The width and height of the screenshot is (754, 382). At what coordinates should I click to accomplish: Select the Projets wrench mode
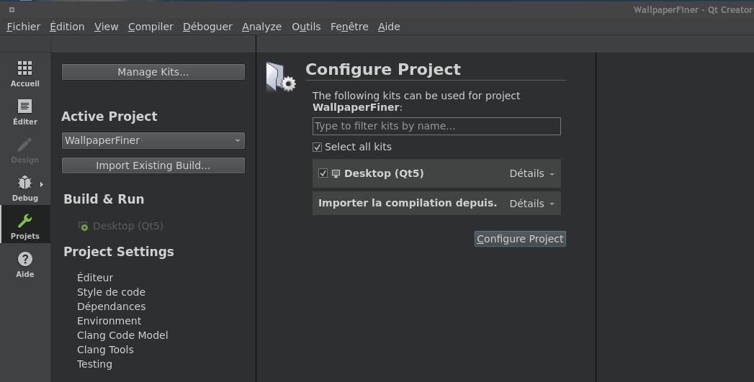pyautogui.click(x=25, y=226)
